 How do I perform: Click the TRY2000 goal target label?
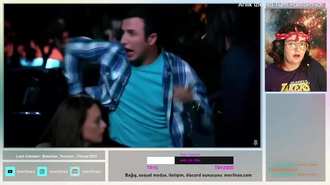tap(224, 168)
